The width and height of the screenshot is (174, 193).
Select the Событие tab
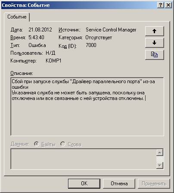(17, 17)
